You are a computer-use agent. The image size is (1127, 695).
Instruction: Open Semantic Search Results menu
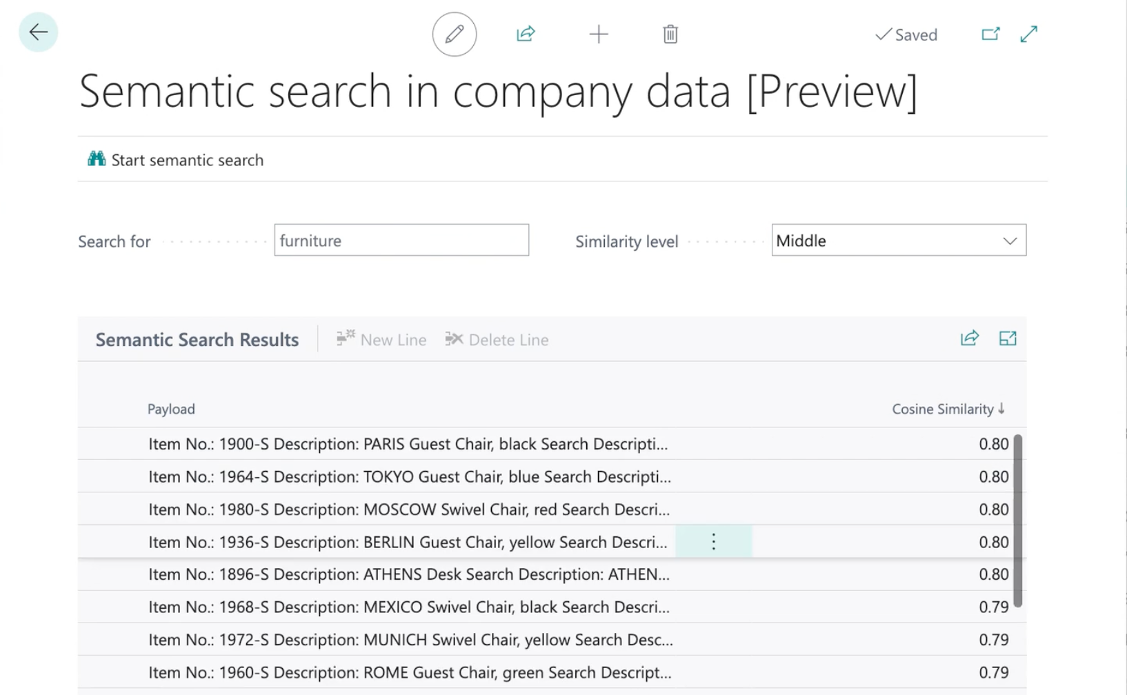[x=197, y=340]
